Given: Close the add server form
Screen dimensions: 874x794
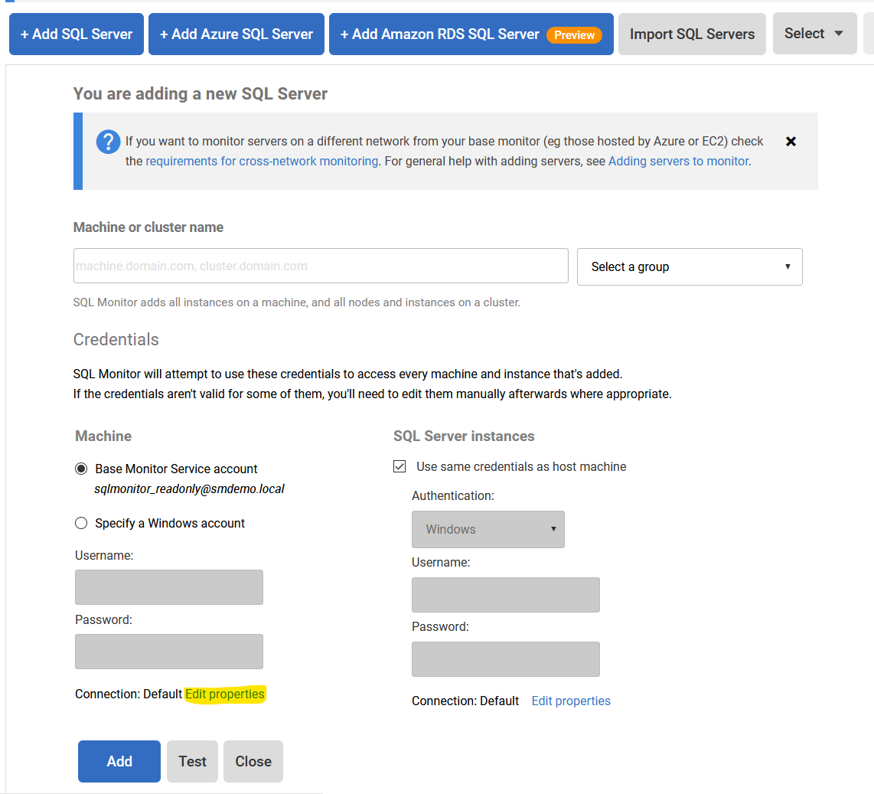Looking at the screenshot, I should [253, 761].
